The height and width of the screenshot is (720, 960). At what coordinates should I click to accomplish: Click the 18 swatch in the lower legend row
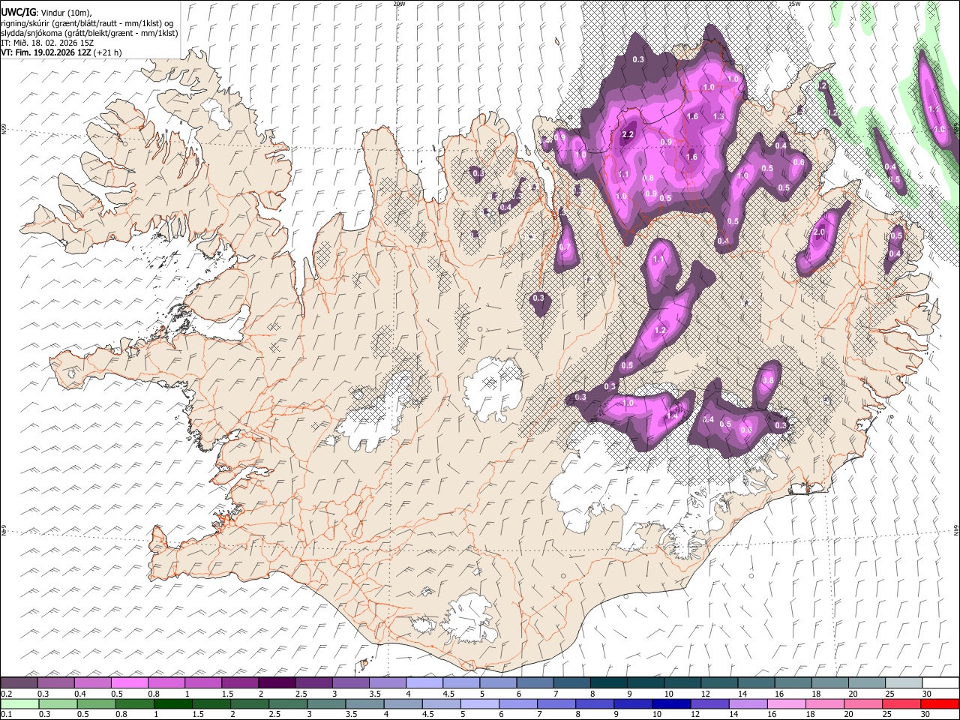[x=823, y=703]
